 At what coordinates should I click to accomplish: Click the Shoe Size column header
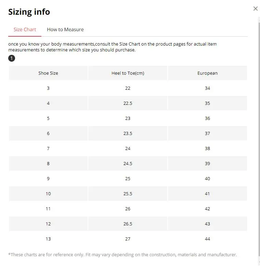pos(48,73)
